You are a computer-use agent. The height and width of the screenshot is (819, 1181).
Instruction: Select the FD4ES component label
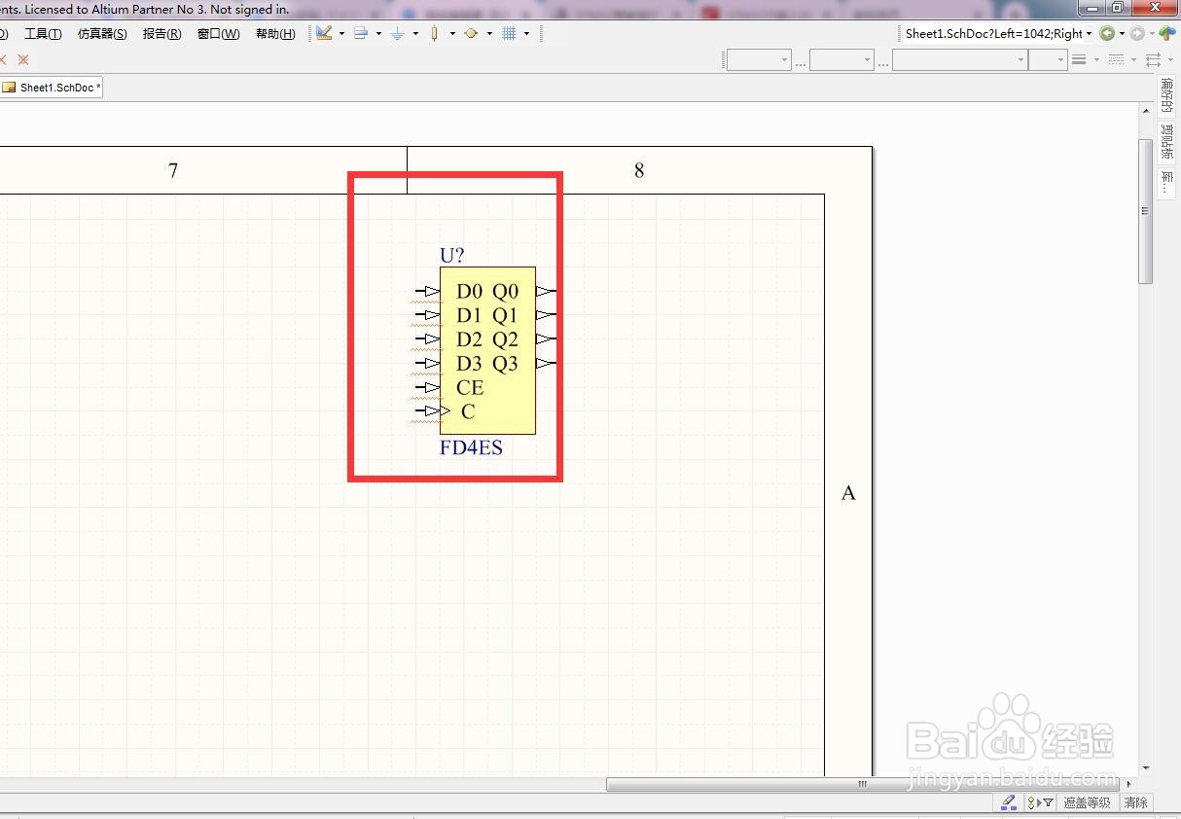(471, 448)
